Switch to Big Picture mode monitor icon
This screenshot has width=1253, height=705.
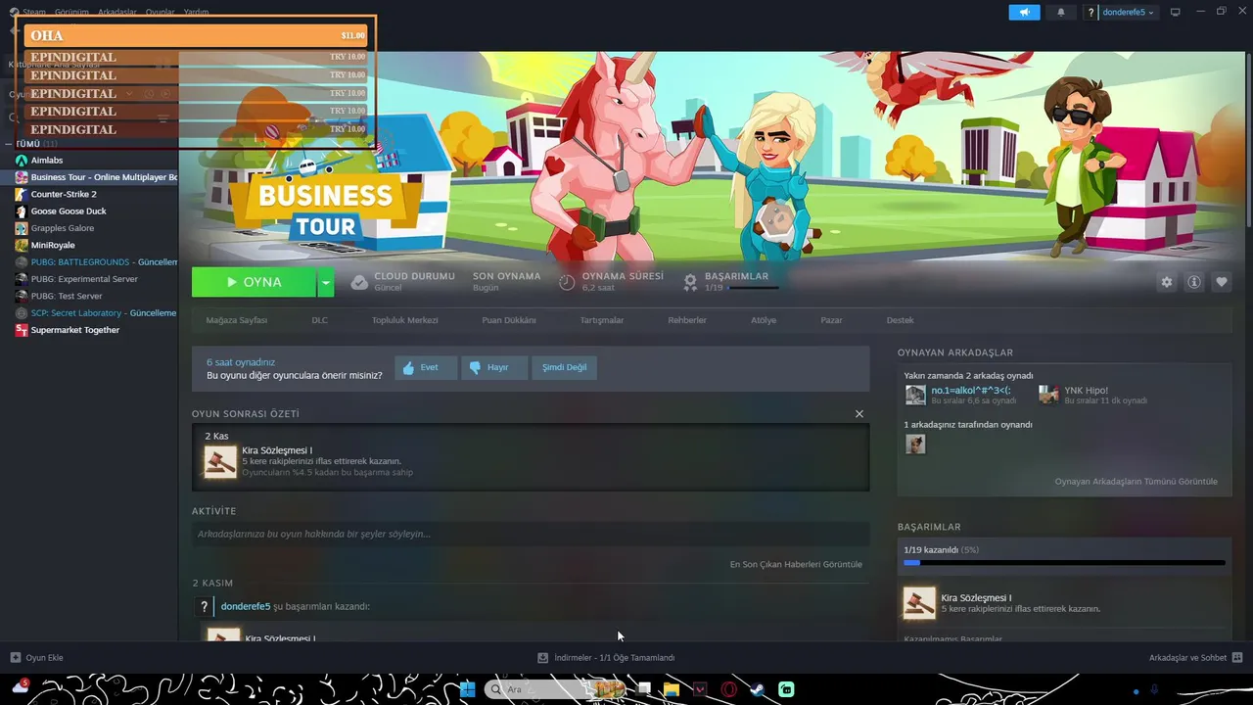pyautogui.click(x=1176, y=12)
